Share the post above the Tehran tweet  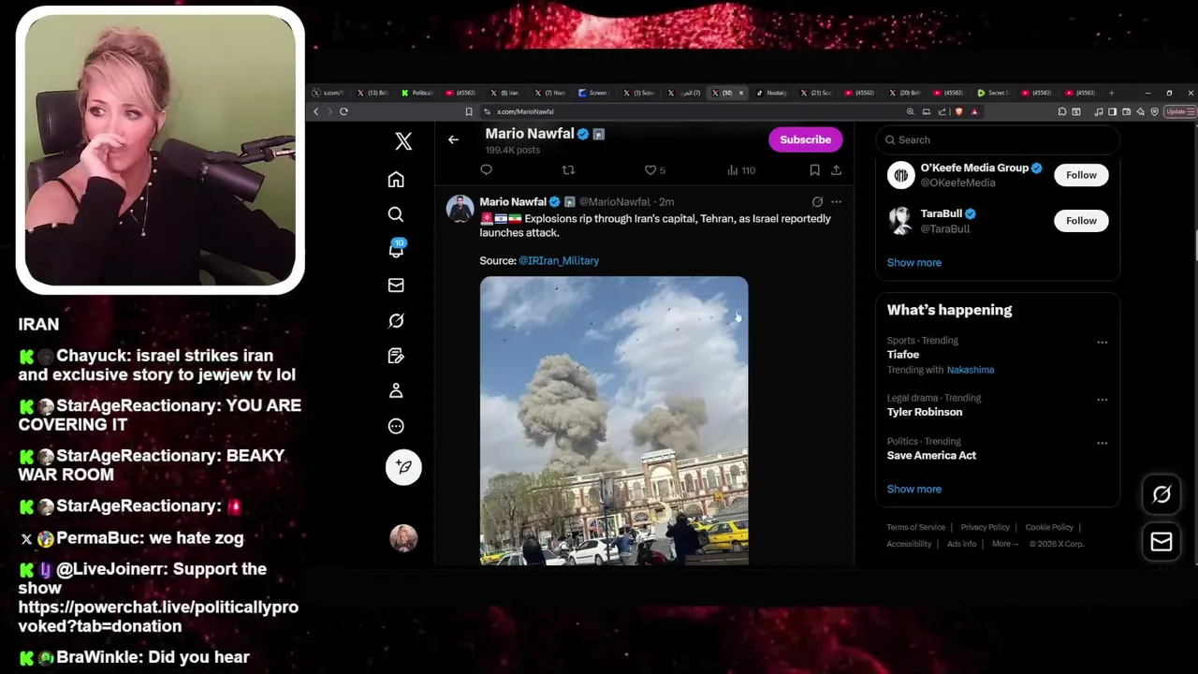836,169
